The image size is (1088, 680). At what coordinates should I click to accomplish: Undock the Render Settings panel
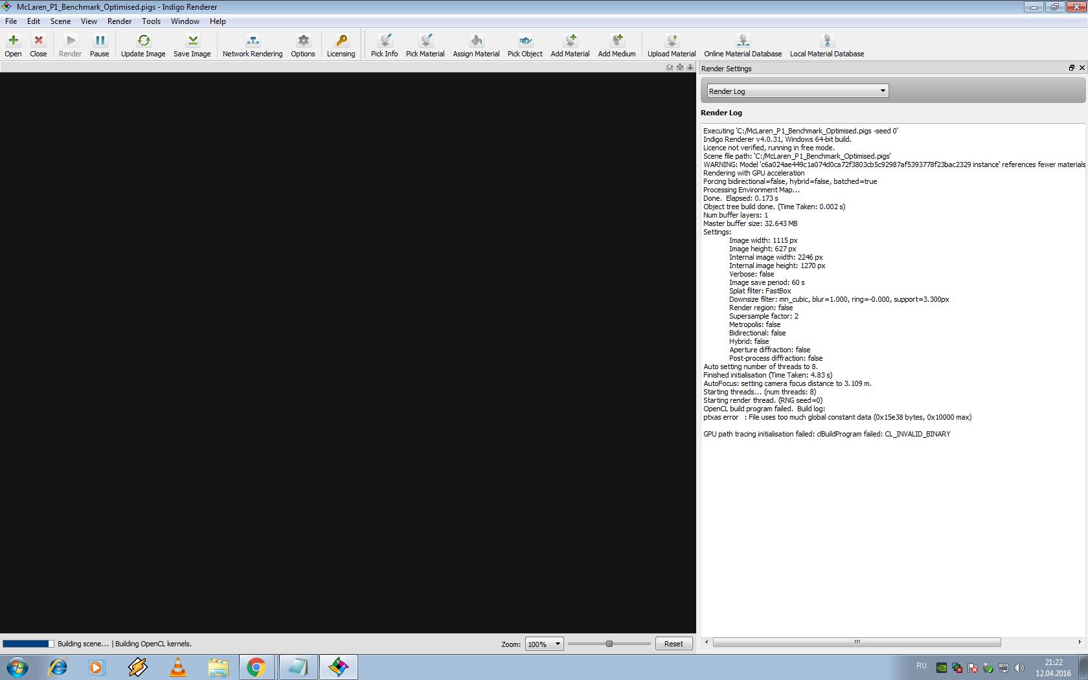click(1071, 68)
